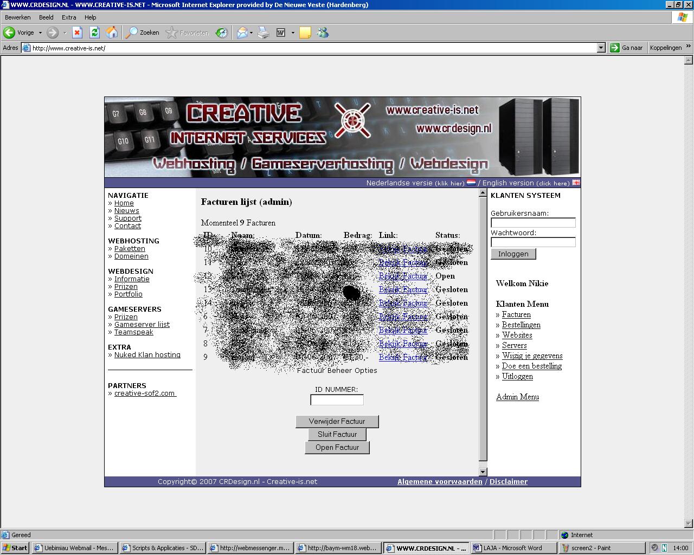Viewport: 694px width, 555px height.
Task: Expand the Koppelingen links chevron
Action: 689,47
